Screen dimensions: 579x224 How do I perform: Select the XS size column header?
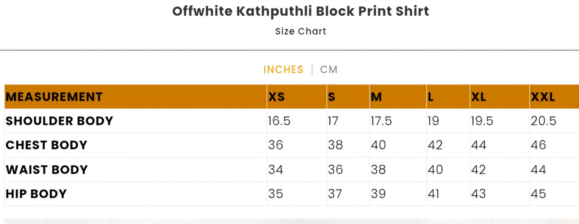[x=277, y=97]
